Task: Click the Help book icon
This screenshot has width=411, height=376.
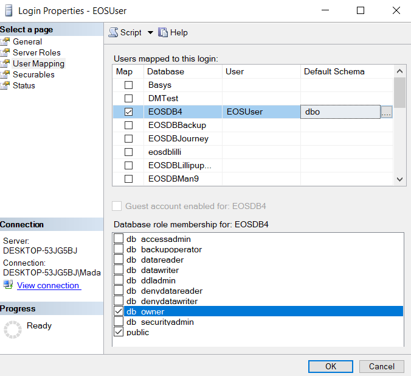Action: (x=162, y=32)
